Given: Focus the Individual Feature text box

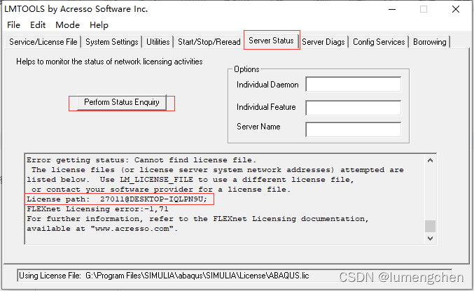Looking at the screenshot, I should 353,107.
